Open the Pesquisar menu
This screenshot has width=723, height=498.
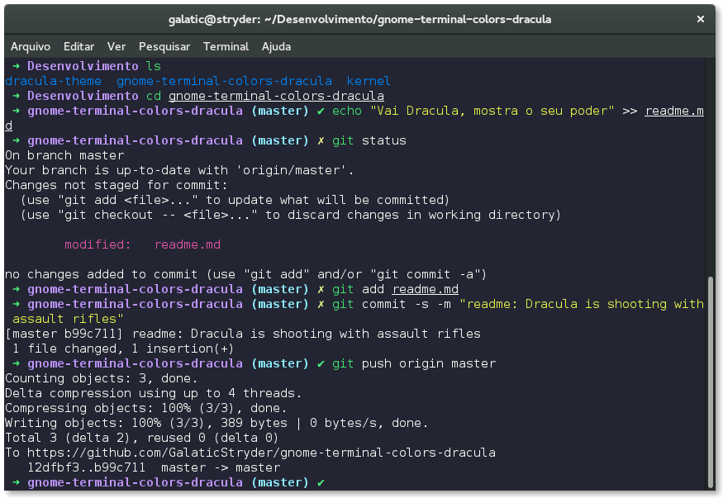click(x=164, y=46)
